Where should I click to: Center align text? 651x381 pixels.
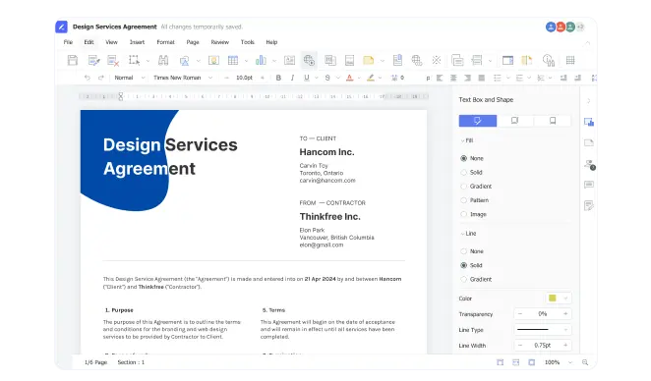point(453,78)
